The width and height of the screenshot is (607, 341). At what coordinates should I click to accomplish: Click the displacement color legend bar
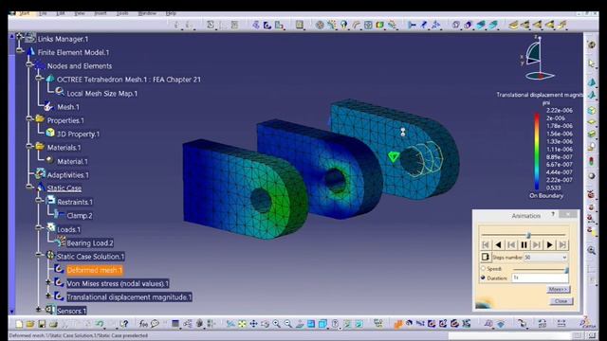(537, 151)
